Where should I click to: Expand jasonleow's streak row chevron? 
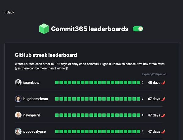(143, 83)
